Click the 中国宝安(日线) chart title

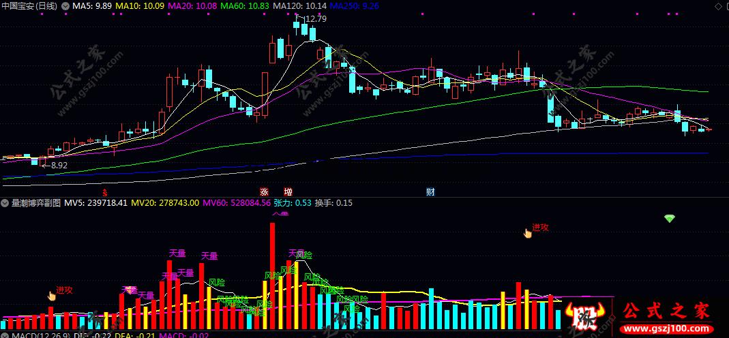point(30,6)
